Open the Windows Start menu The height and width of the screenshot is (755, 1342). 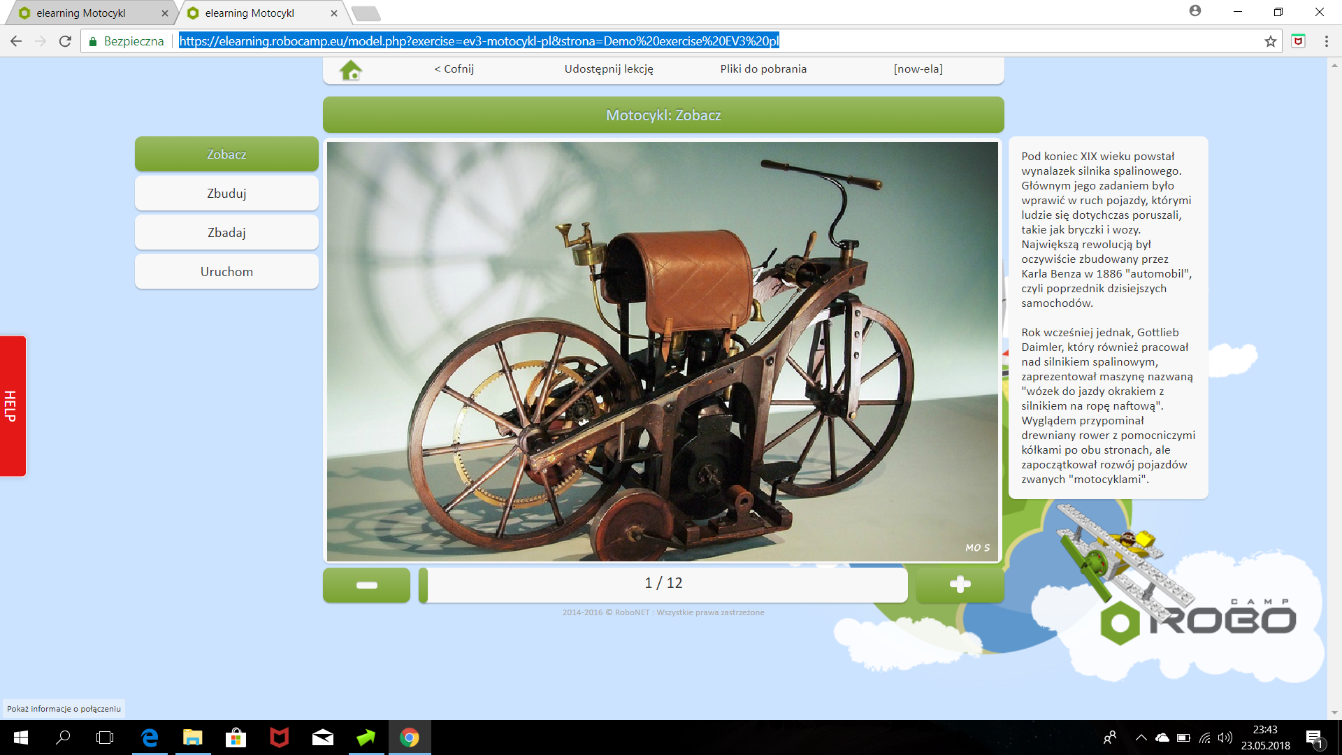21,738
